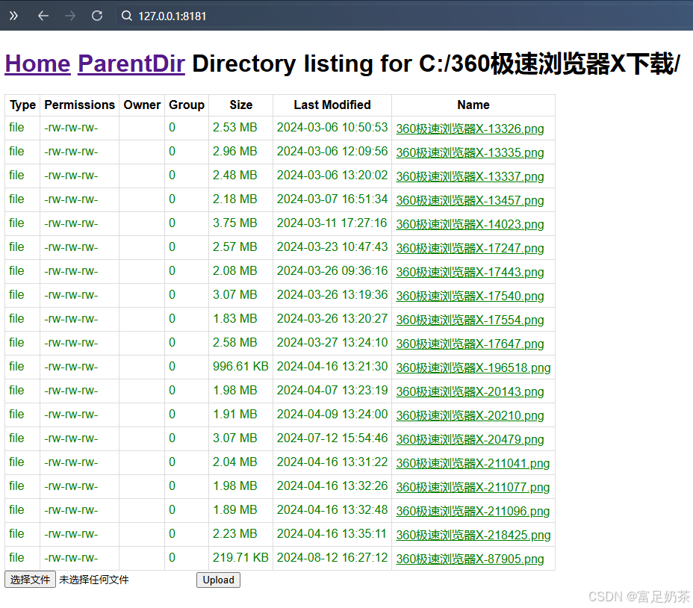The height and width of the screenshot is (608, 693).
Task: Open file 360极速浏览器X-211077.png
Action: point(473,487)
